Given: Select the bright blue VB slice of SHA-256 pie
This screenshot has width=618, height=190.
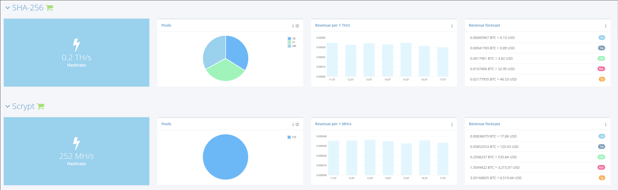Looking at the screenshot, I should pos(237,52).
